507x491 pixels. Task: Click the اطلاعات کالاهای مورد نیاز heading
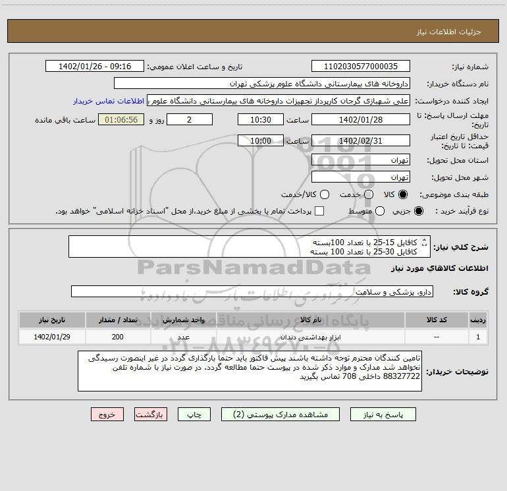point(439,268)
